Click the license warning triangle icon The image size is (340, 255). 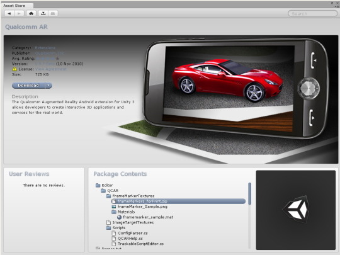click(14, 69)
